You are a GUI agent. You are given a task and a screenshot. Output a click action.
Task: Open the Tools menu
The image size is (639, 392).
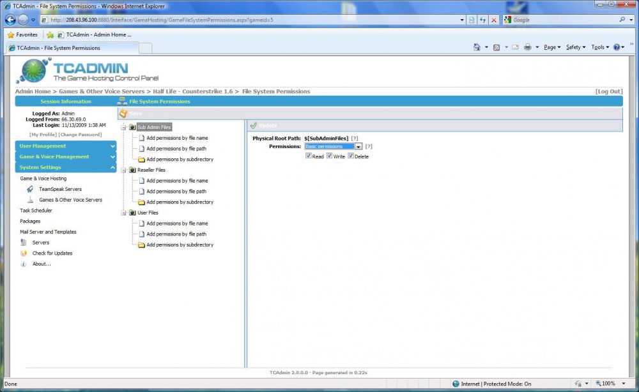(x=599, y=47)
